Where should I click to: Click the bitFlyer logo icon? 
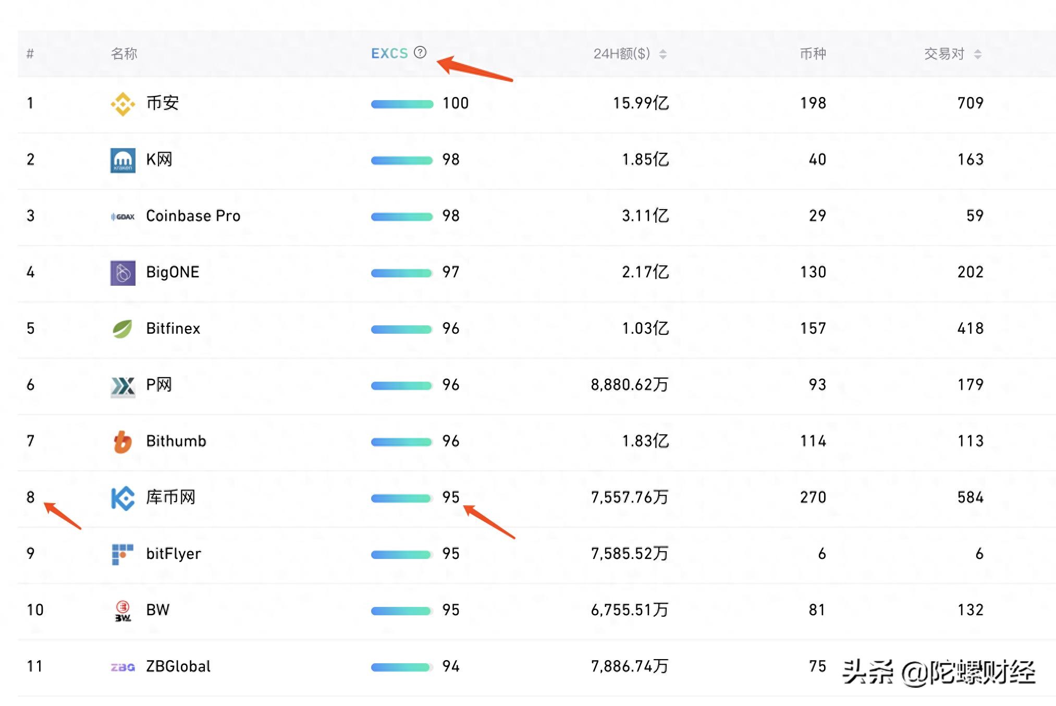(122, 554)
